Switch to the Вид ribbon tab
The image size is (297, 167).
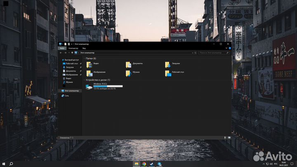[84, 48]
